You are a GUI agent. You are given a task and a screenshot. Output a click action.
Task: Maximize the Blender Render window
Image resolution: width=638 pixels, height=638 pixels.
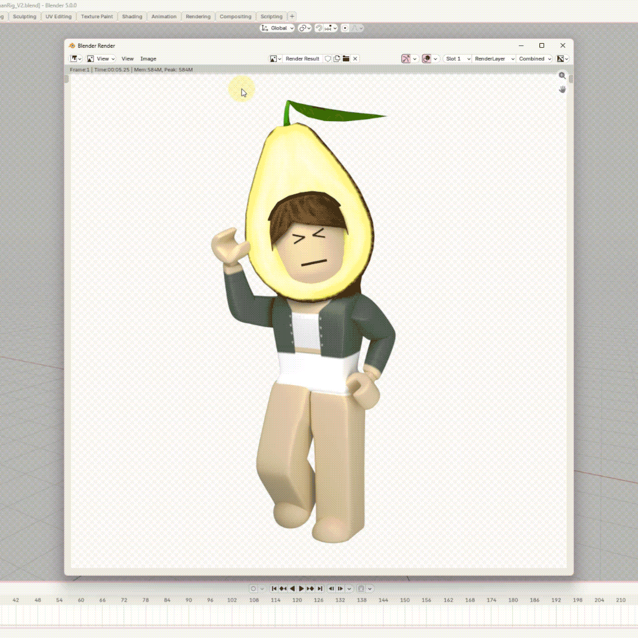pyautogui.click(x=542, y=45)
